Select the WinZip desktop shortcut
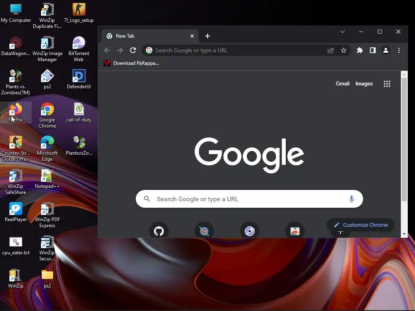Screen dimensions: 415x311 pyautogui.click(x=16, y=279)
